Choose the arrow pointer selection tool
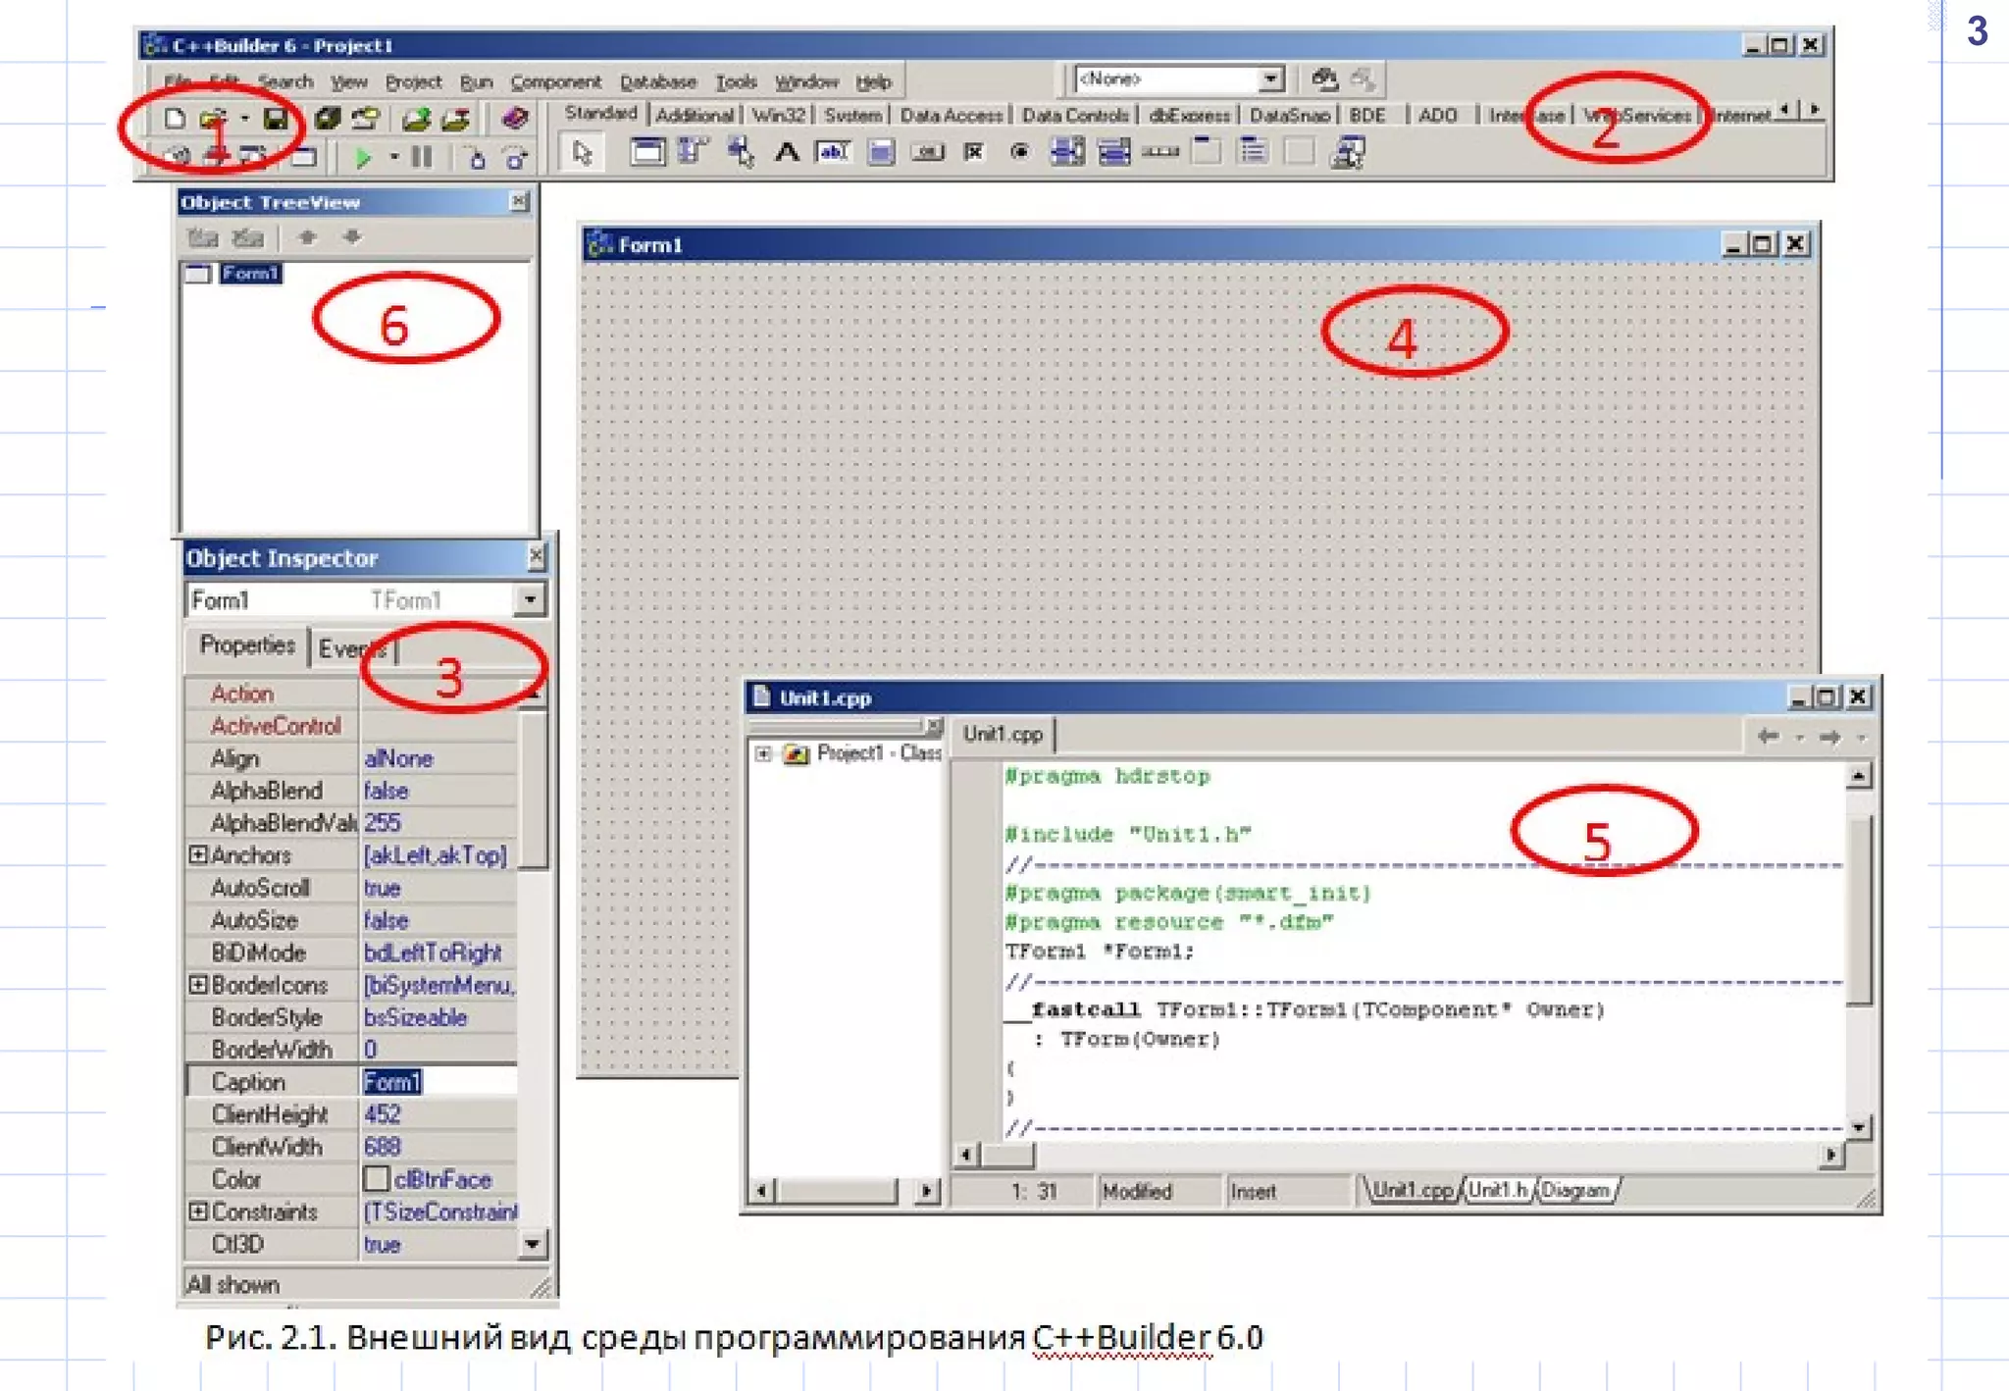The image size is (2009, 1391). 583,153
